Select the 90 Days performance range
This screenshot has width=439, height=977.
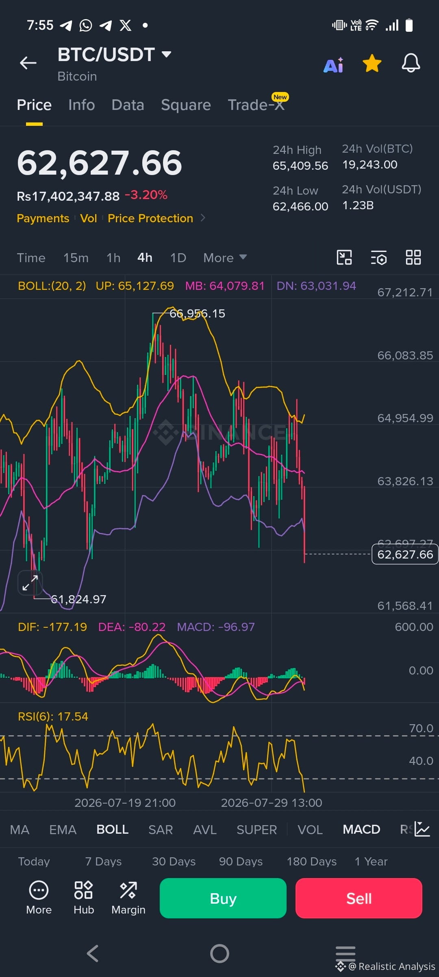pos(241,861)
